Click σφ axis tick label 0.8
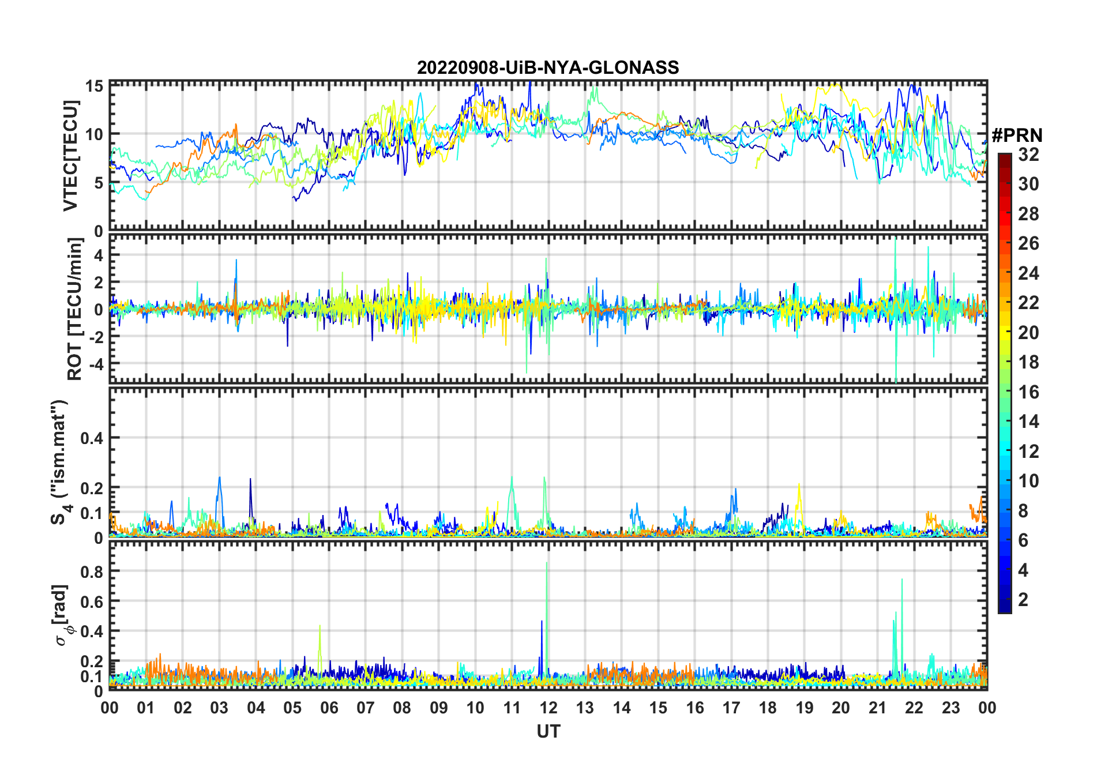The image size is (1097, 767). pyautogui.click(x=92, y=572)
